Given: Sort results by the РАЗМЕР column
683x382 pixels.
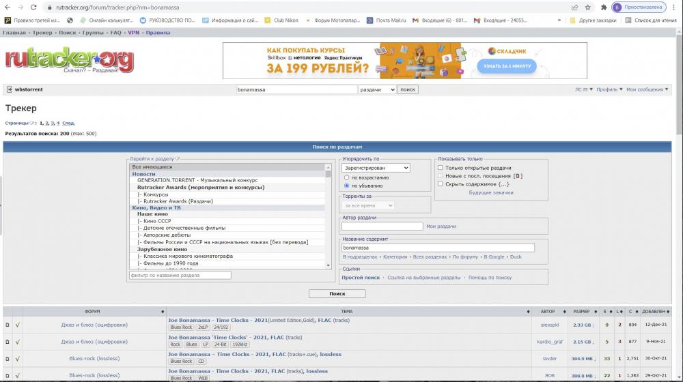Looking at the screenshot, I should (x=584, y=312).
